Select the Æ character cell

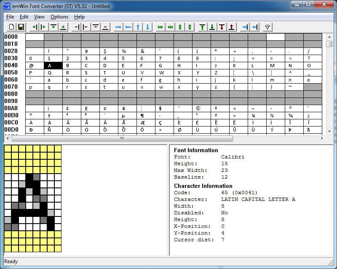pos(146,123)
